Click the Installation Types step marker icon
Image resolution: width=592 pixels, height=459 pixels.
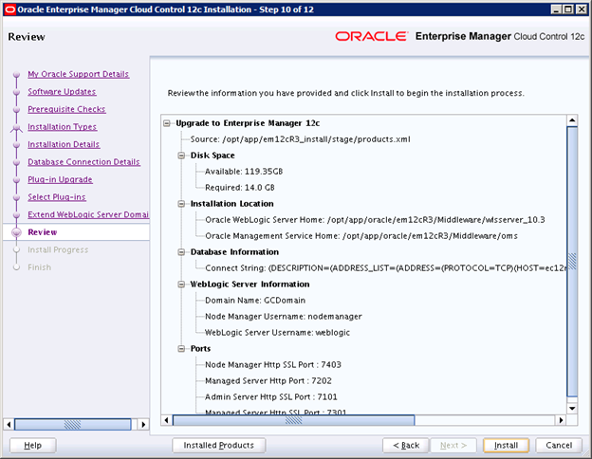pyautogui.click(x=16, y=127)
